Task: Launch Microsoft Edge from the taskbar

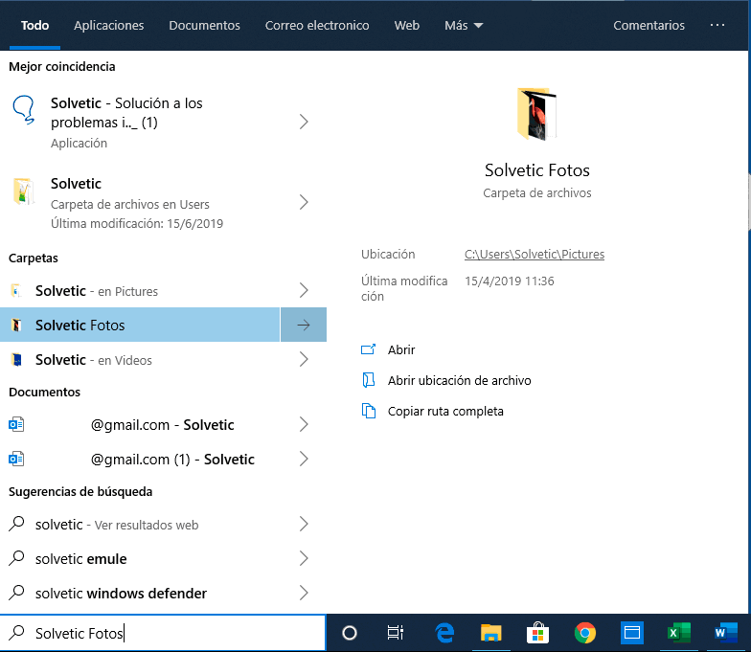Action: coord(444,633)
